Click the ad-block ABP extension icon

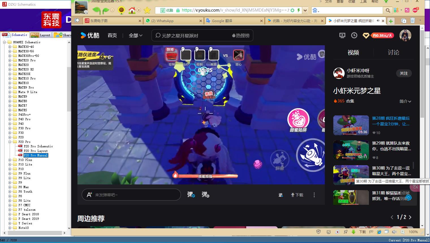pos(415,10)
